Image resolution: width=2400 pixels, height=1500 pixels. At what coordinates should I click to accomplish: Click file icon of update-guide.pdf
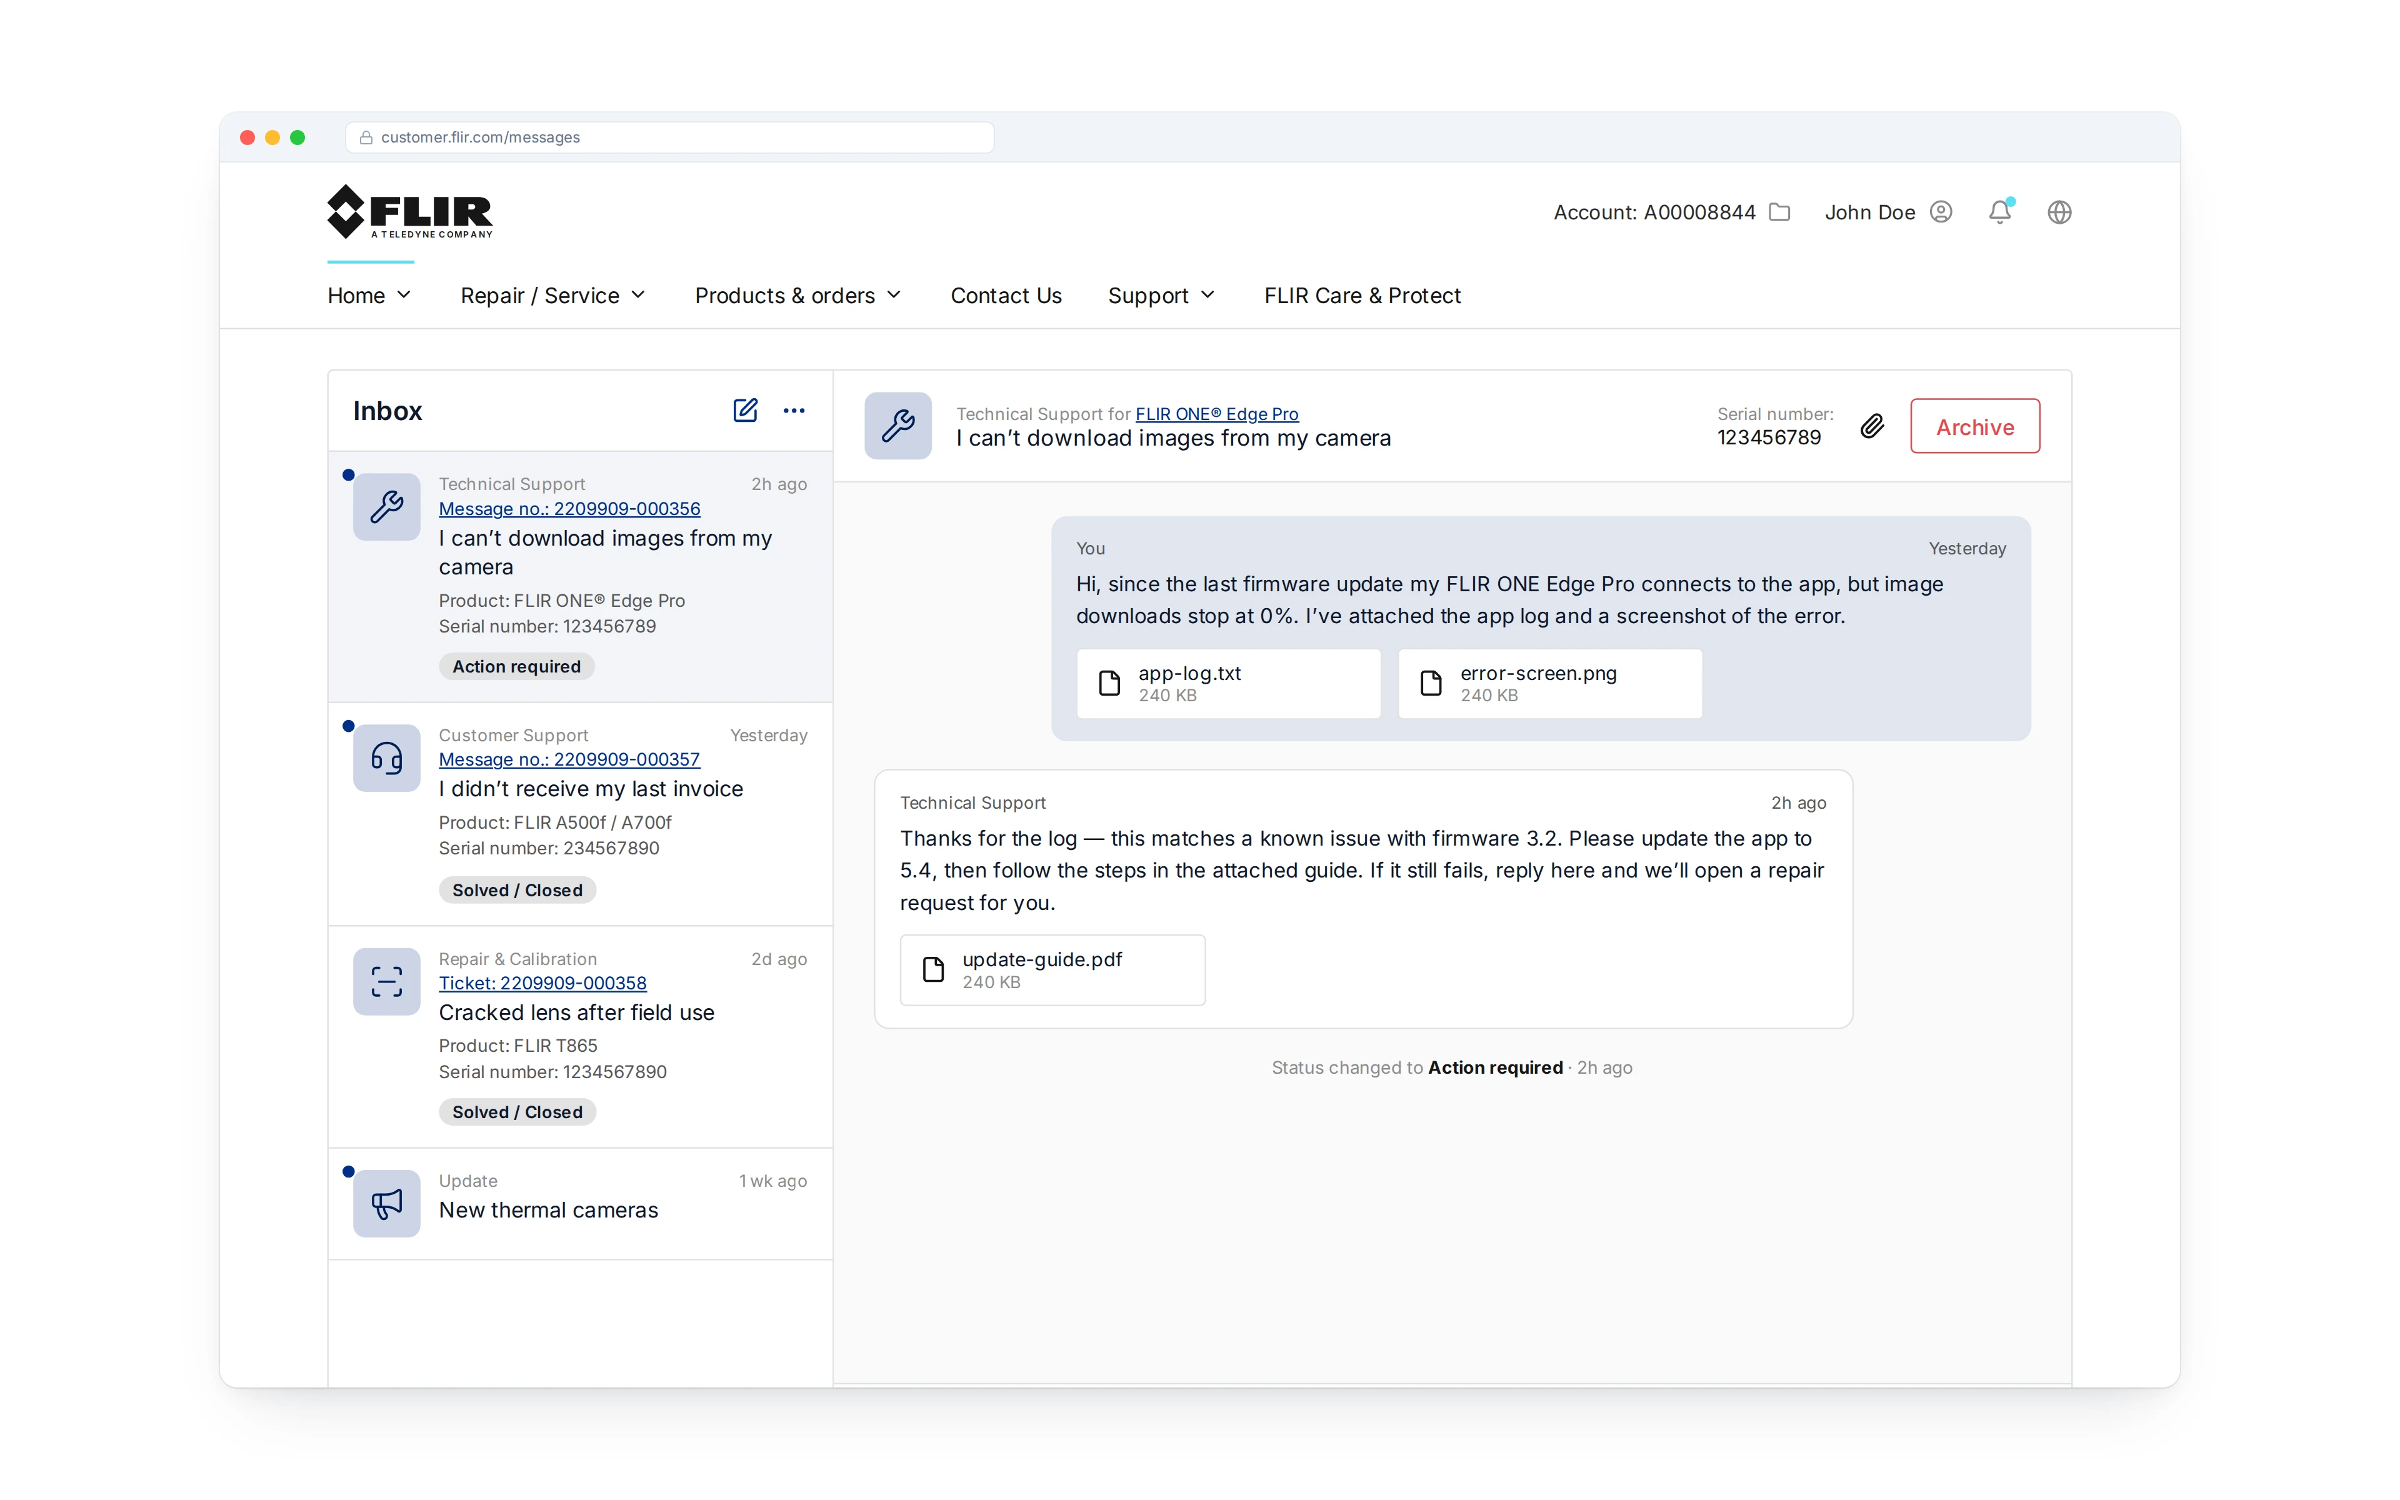click(933, 970)
